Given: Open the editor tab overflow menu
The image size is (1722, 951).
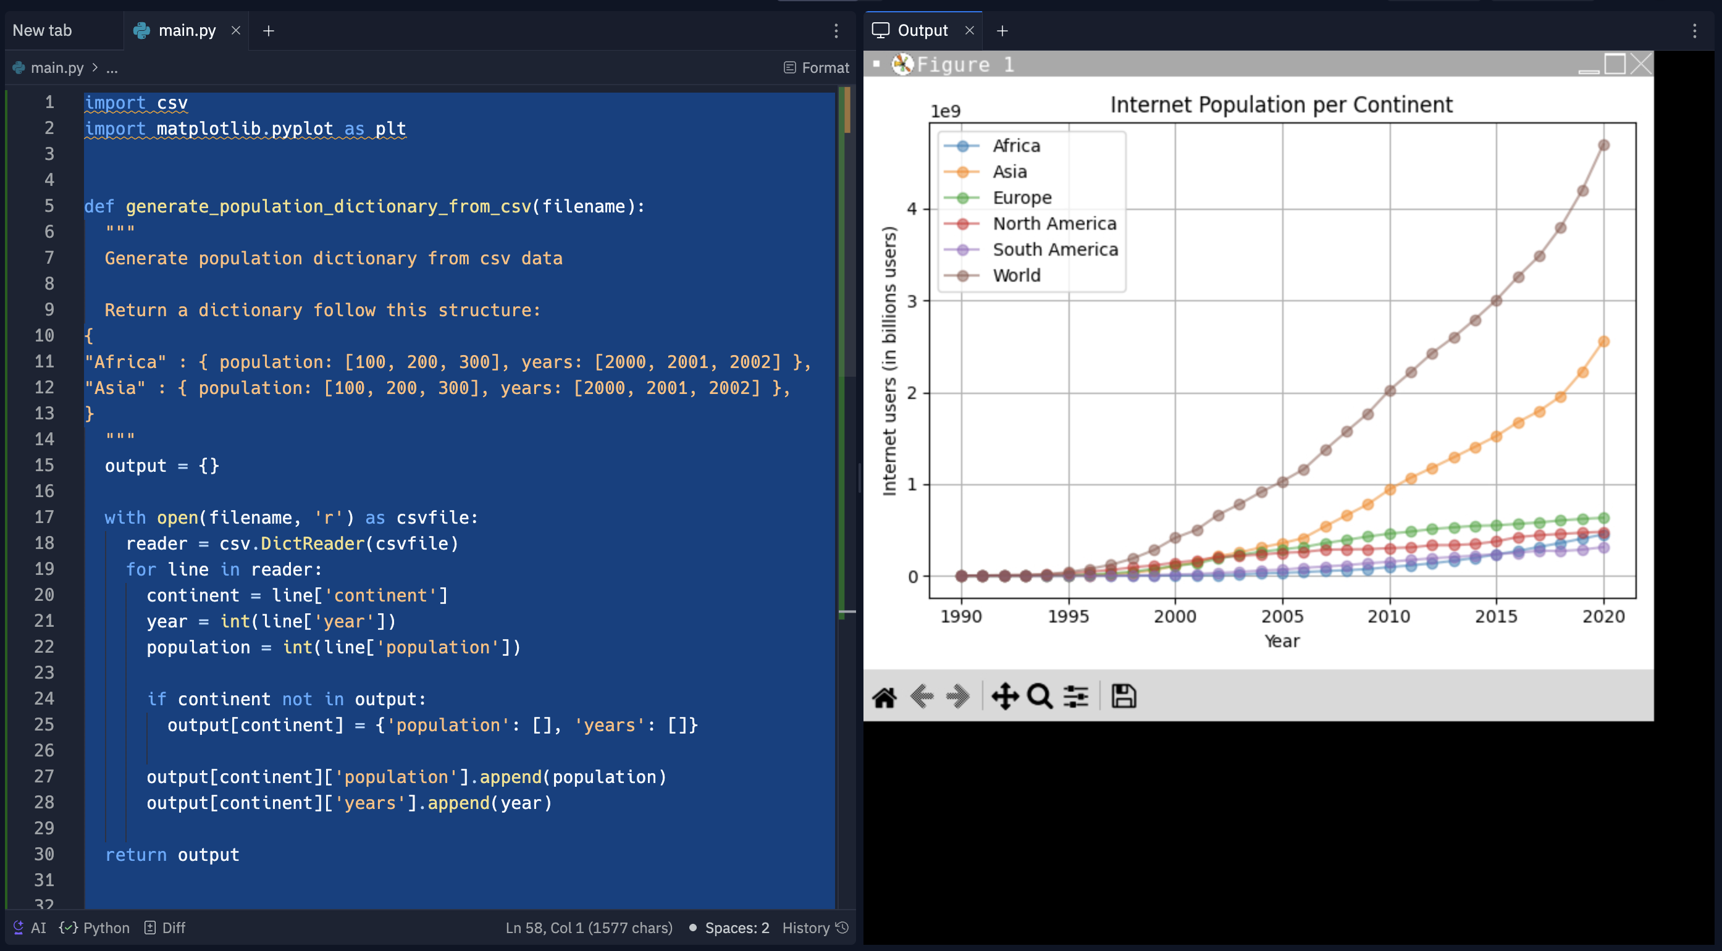Looking at the screenshot, I should 835,30.
